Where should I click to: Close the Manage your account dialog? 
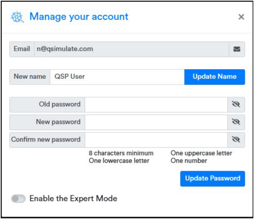click(241, 17)
